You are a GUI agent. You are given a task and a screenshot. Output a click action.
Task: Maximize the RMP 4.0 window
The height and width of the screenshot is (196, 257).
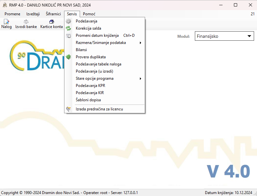click(x=236, y=5)
